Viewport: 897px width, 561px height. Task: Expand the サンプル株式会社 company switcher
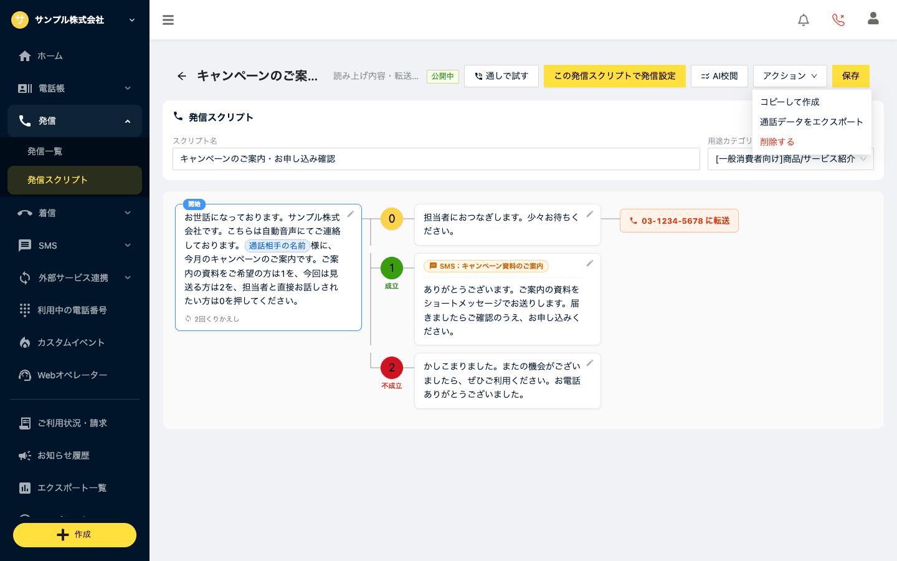click(x=75, y=20)
